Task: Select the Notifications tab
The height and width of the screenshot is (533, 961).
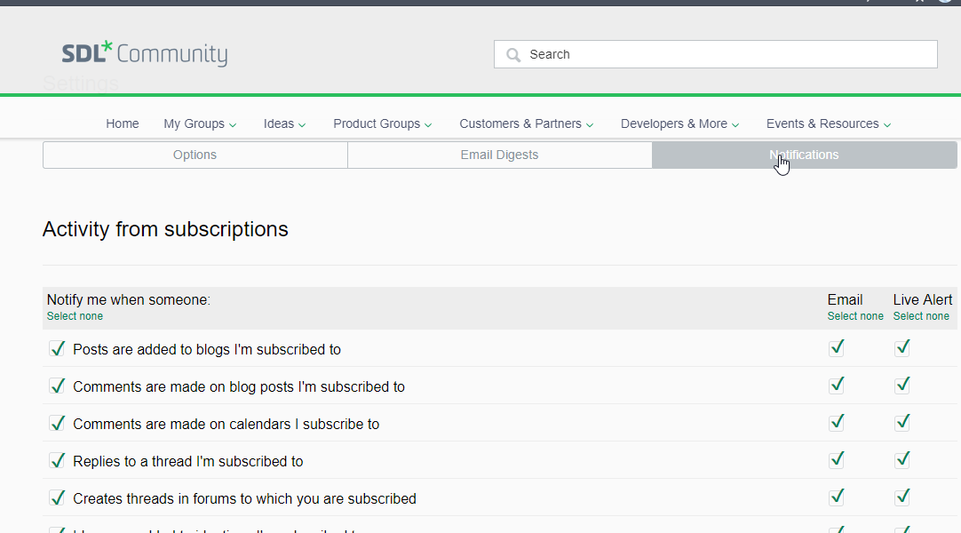Action: pyautogui.click(x=804, y=155)
